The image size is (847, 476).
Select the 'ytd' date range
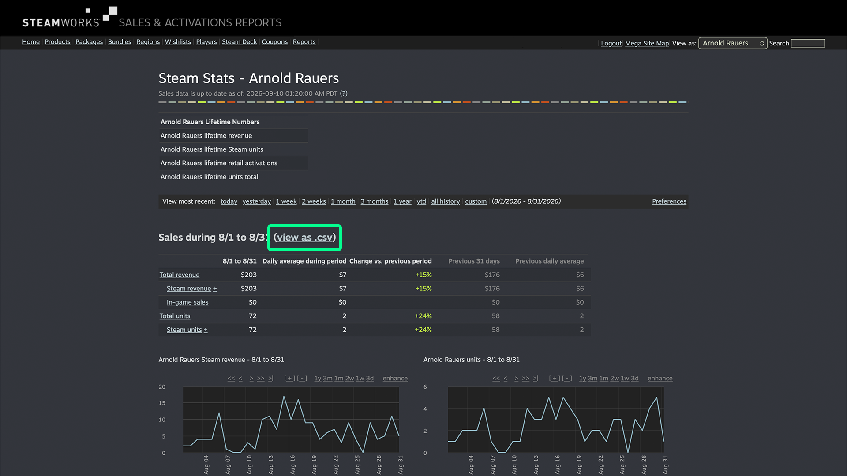point(421,201)
